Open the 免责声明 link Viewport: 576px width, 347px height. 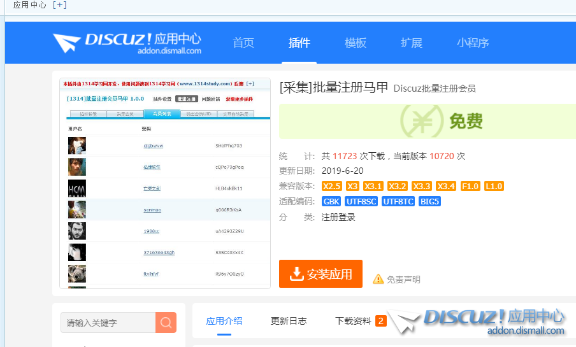coord(403,280)
